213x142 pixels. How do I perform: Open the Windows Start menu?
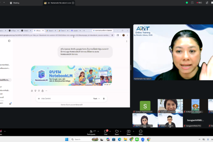(x=67, y=139)
